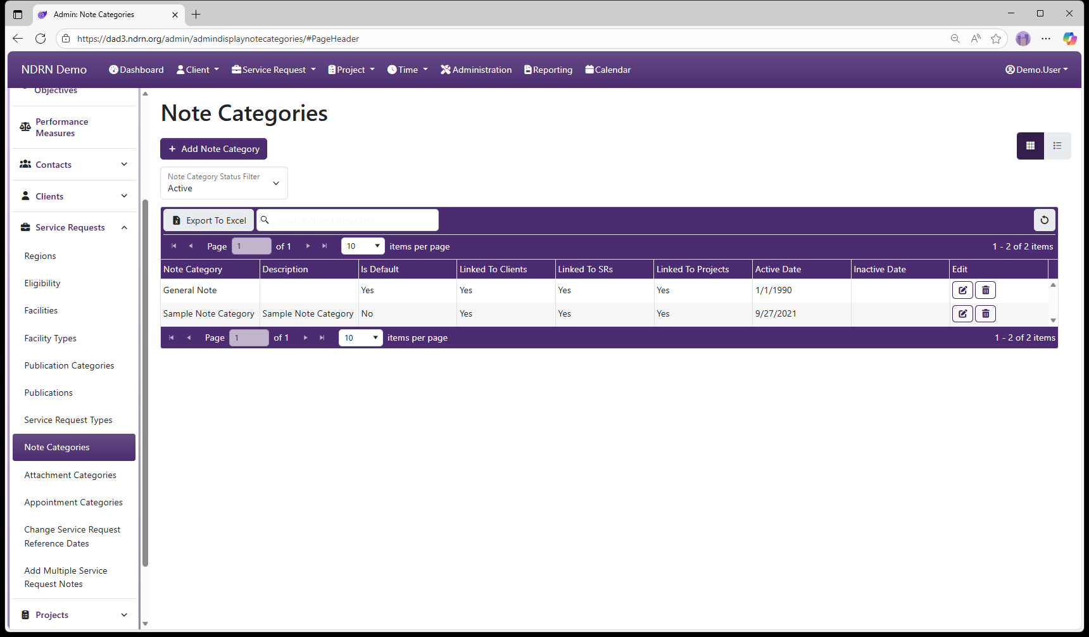Open bottom items per page dropdown
1089x637 pixels.
point(360,337)
